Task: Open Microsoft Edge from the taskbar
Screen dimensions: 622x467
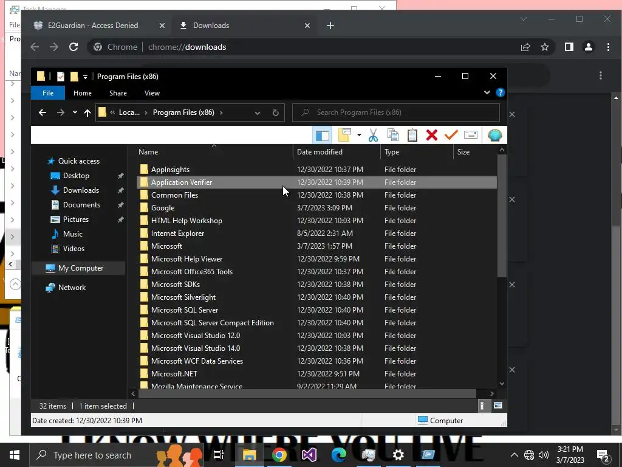Action: click(x=338, y=455)
